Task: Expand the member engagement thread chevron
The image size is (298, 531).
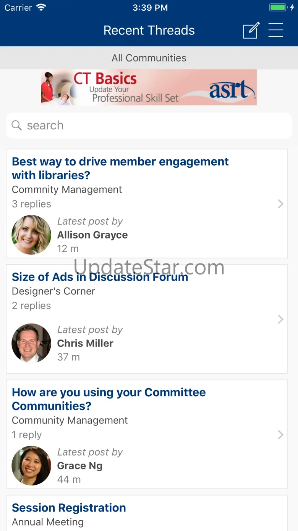Action: (280, 204)
